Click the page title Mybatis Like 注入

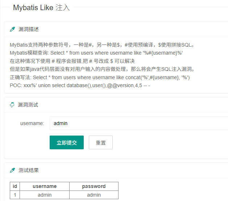(x=41, y=8)
